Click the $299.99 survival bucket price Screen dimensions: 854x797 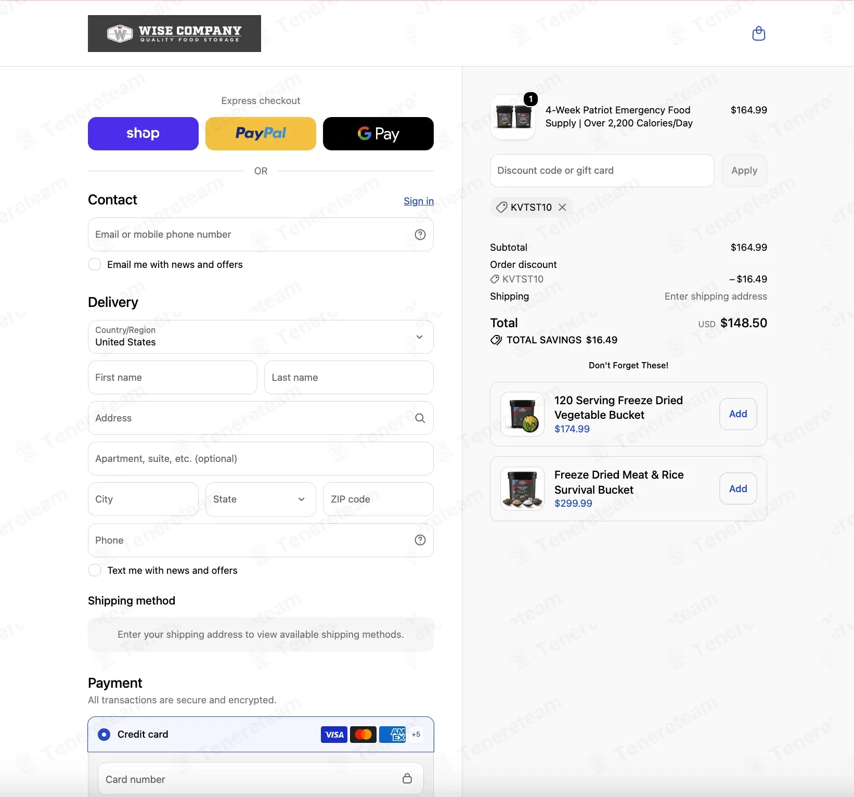pos(573,504)
